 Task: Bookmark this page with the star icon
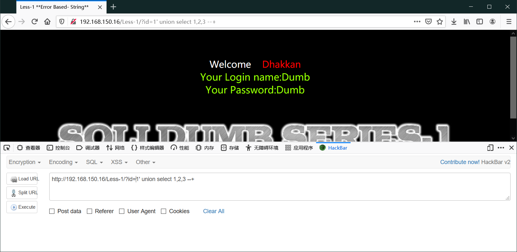tap(440, 22)
